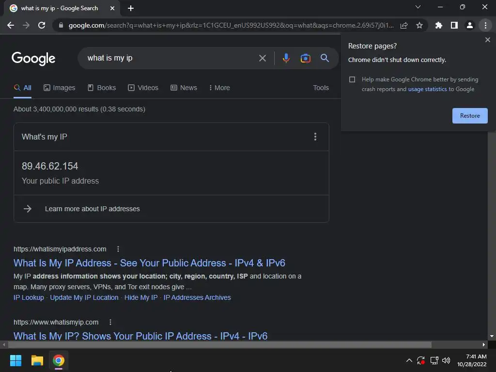Close the Restore pages popup
The width and height of the screenshot is (496, 372).
pos(487,40)
